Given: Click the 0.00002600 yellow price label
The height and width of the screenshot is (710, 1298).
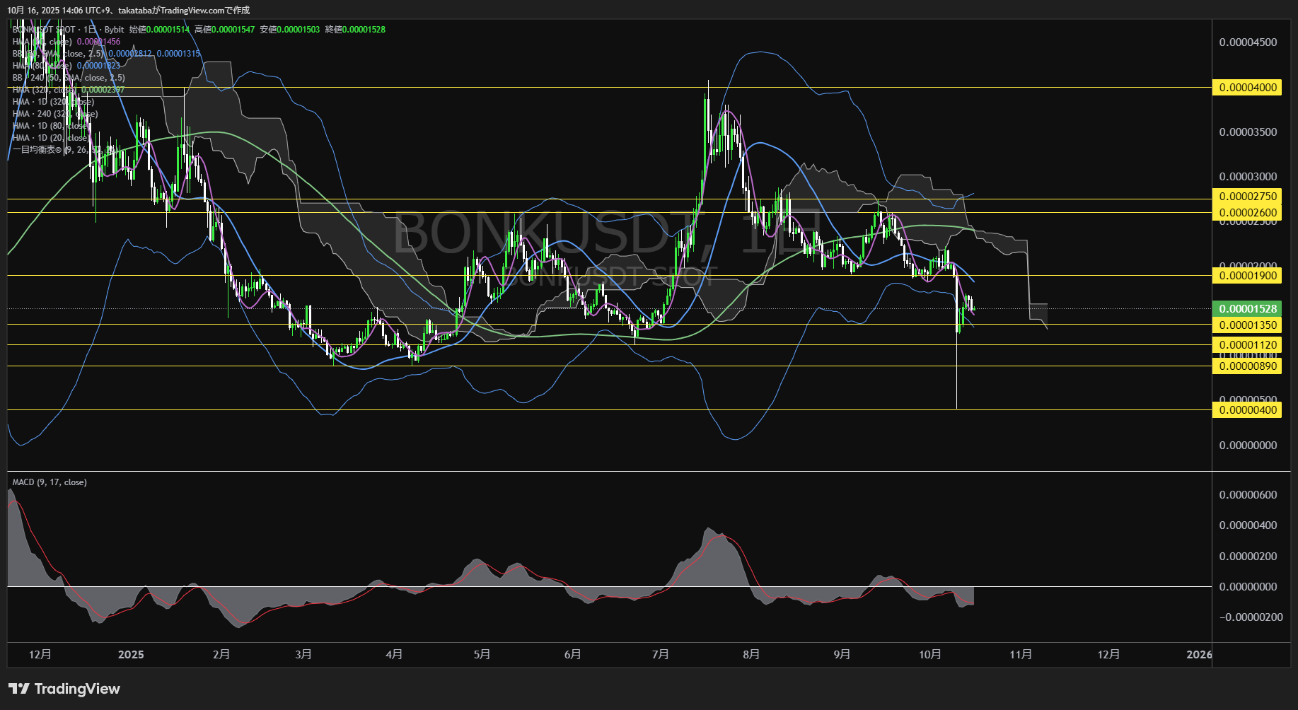Looking at the screenshot, I should 1248,212.
